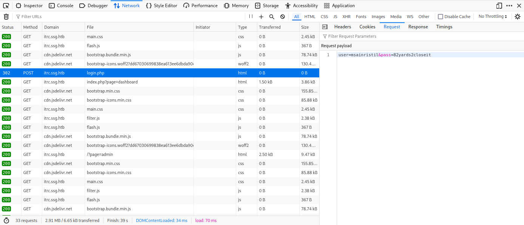
Task: Enable the Disable Cache checkbox
Action: pos(440,17)
